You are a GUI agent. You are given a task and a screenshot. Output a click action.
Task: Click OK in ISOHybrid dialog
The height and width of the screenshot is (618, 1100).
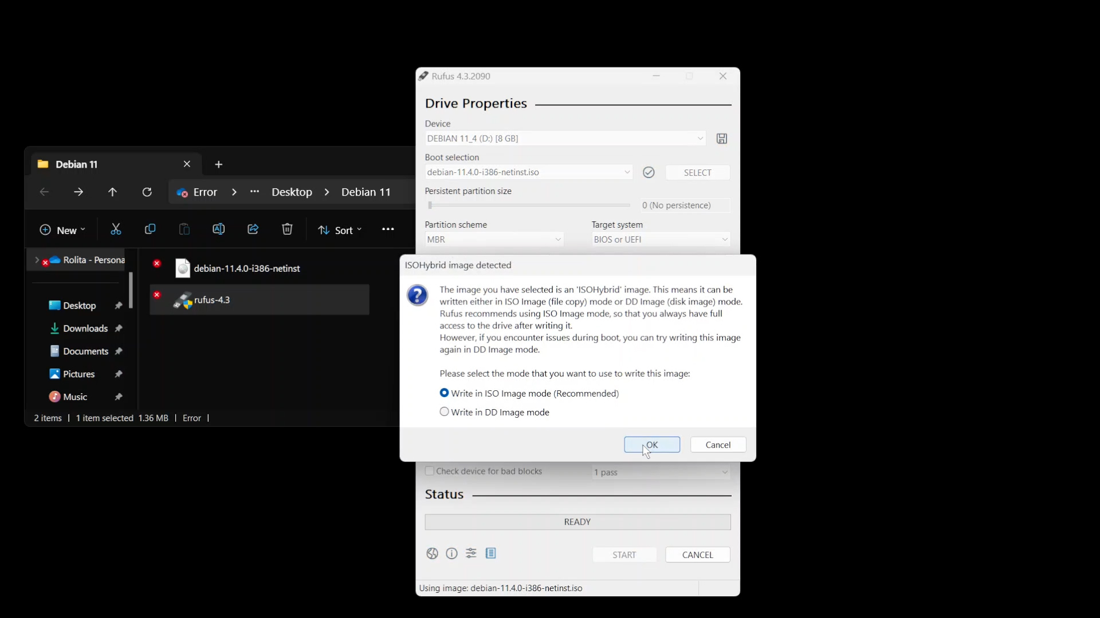(x=652, y=445)
